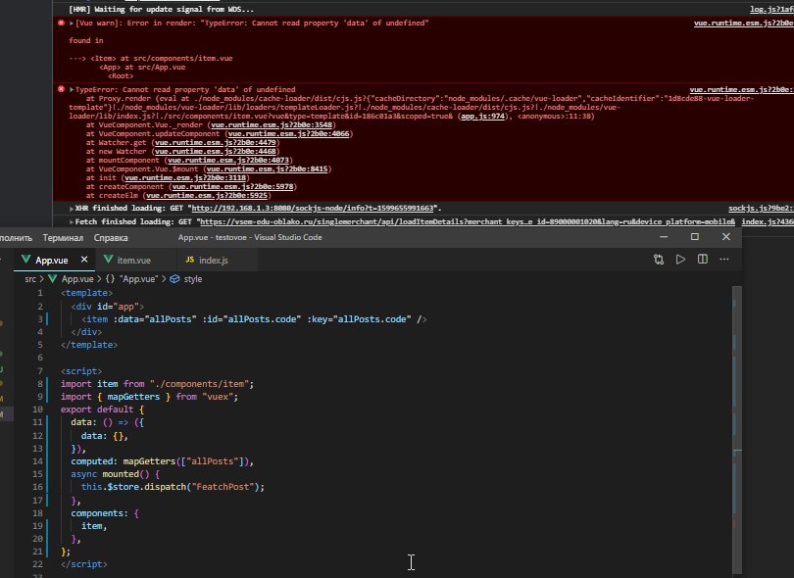794x578 pixels.
Task: Expand the Fetch finished loading entry
Action: pos(72,222)
